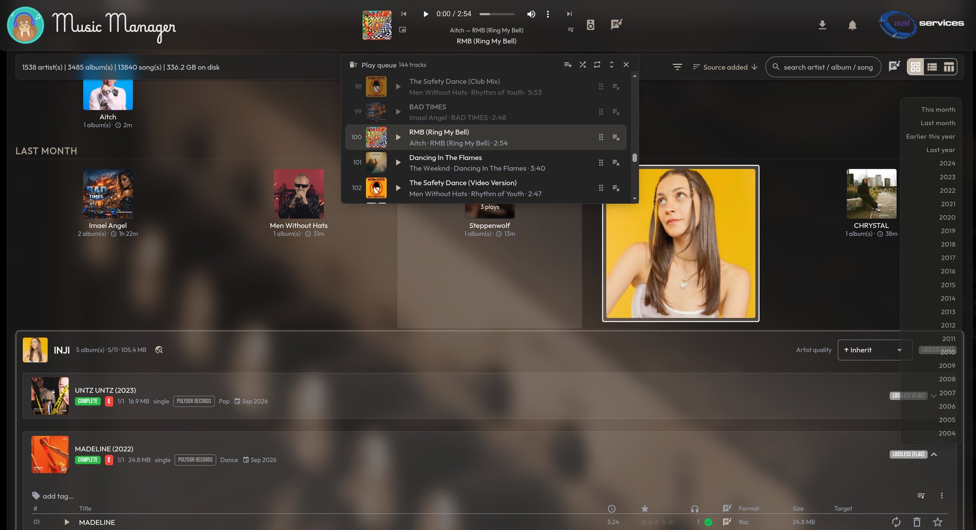This screenshot has width=976, height=530.
Task: Open lyrics icon in top player
Action: pyautogui.click(x=616, y=24)
